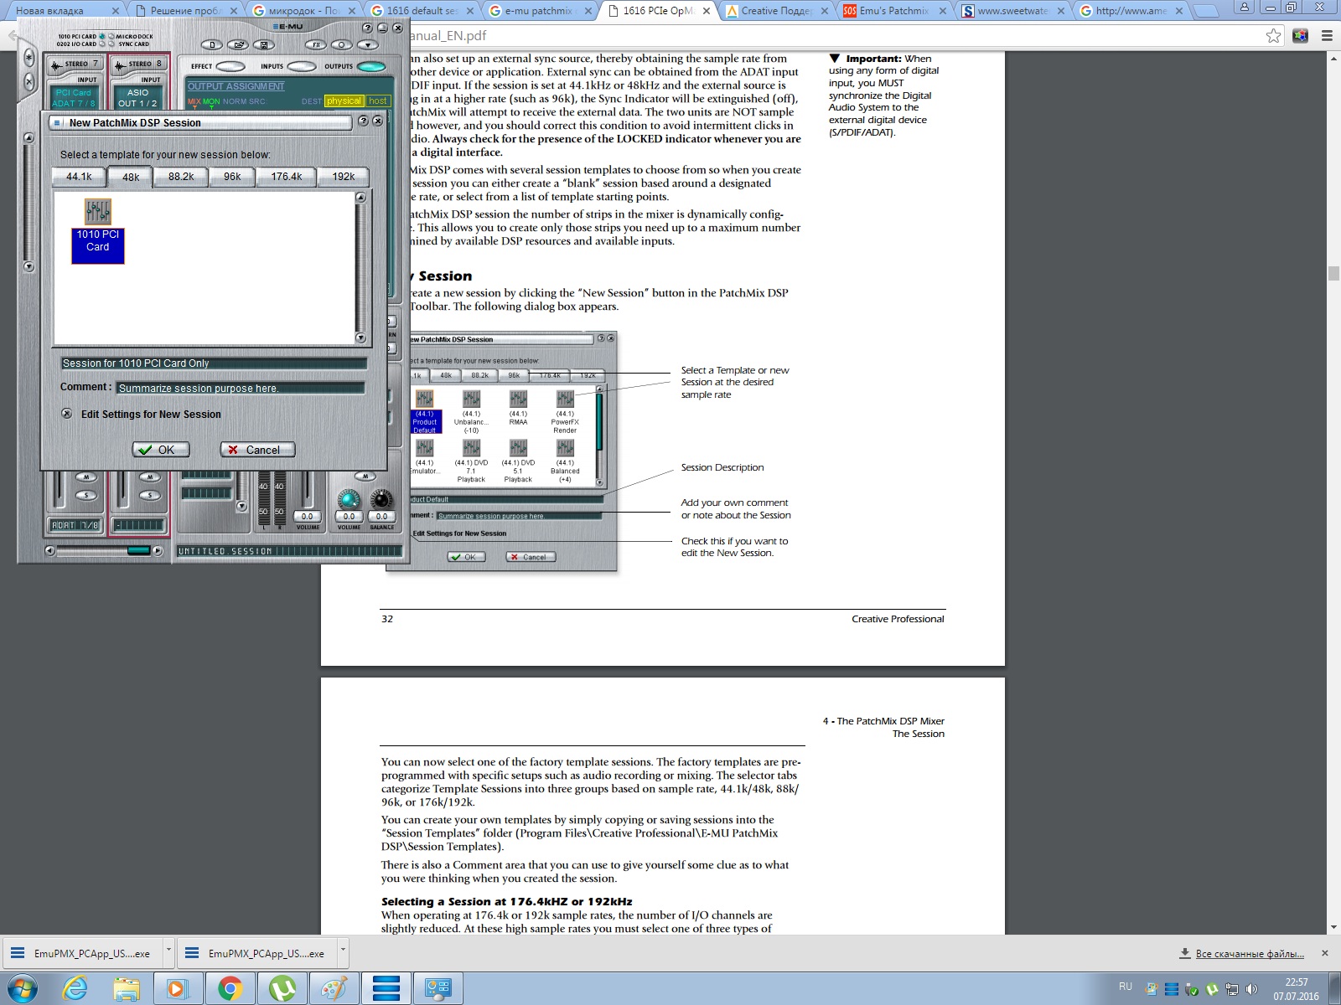Click the ASIO OUT 1/2 input selector
The height and width of the screenshot is (1005, 1341).
coord(137,98)
